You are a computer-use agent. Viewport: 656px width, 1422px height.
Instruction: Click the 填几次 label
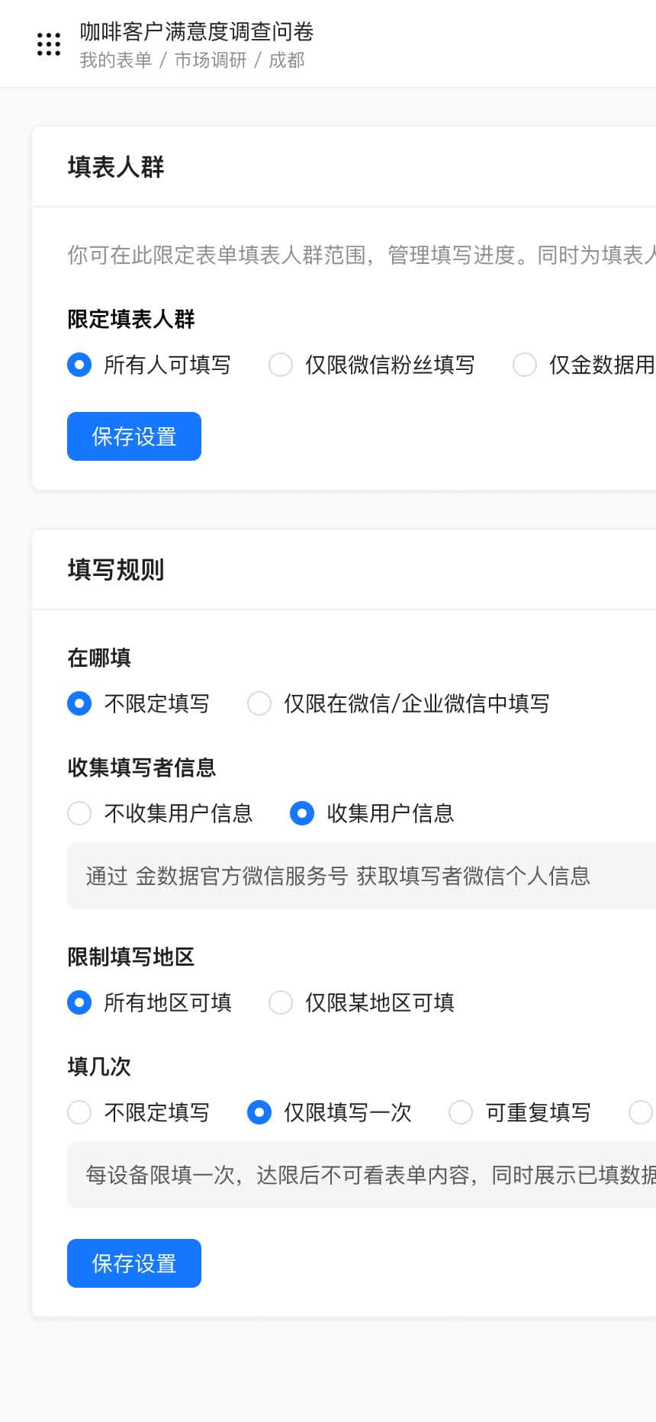pos(99,1066)
